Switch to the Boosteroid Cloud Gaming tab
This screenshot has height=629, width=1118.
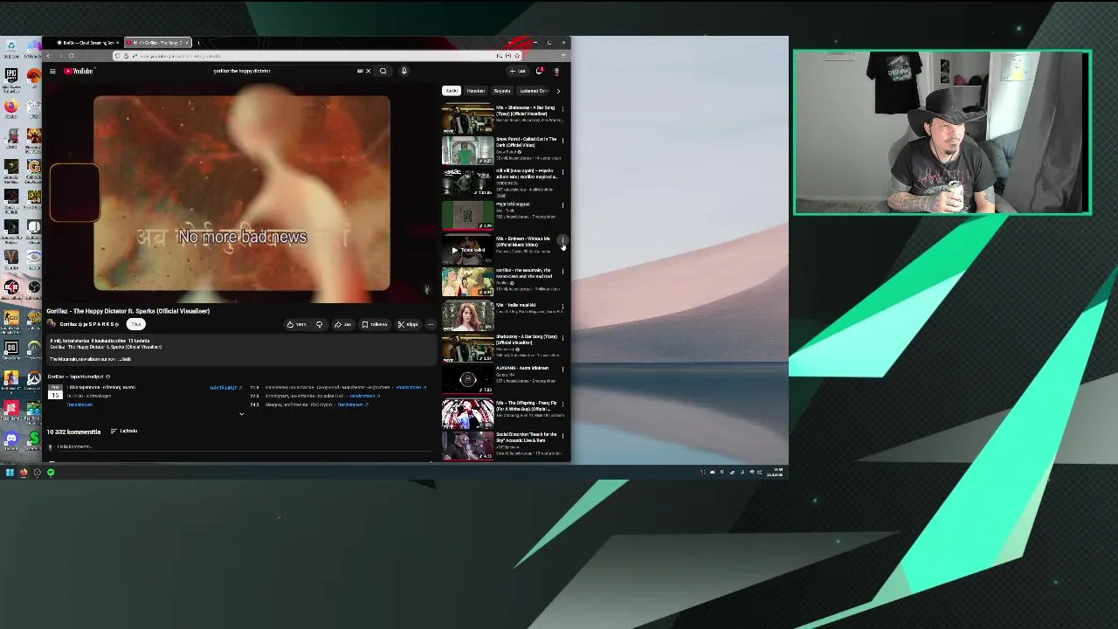pyautogui.click(x=87, y=43)
